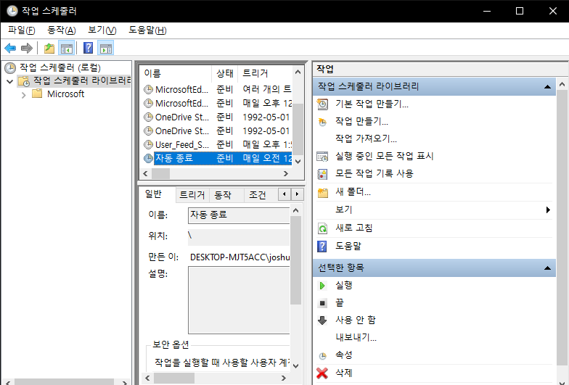Open the 동작(A) menu

pyautogui.click(x=61, y=30)
